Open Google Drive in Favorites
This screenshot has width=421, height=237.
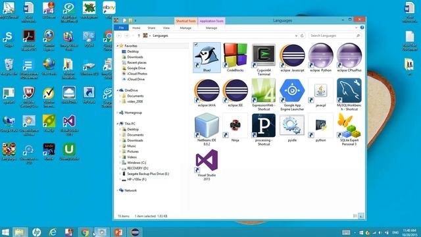pos(136,68)
